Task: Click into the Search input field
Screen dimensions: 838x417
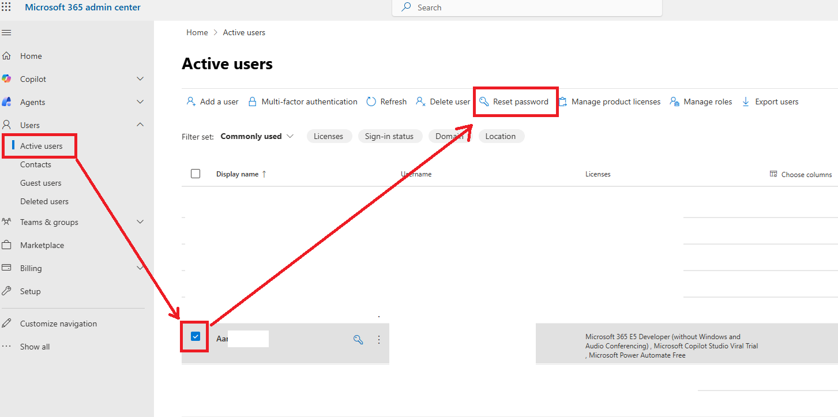Action: point(527,7)
